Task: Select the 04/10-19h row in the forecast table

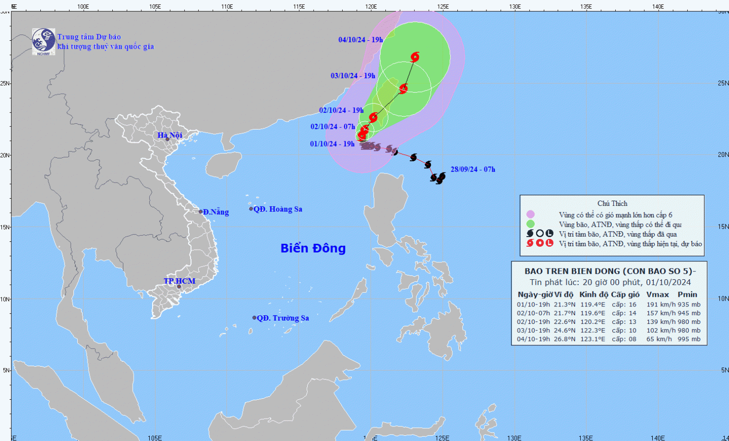Action: pyautogui.click(x=608, y=339)
